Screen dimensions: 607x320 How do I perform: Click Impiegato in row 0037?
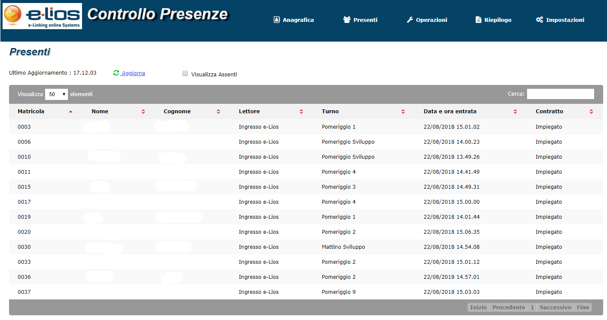pyautogui.click(x=549, y=292)
